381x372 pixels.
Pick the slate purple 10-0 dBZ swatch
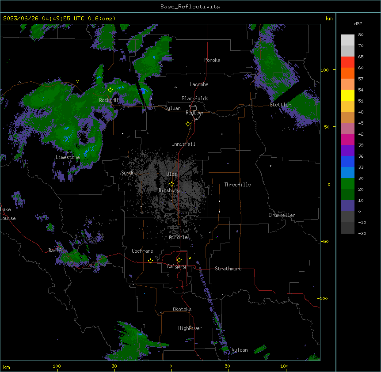[x=347, y=206]
